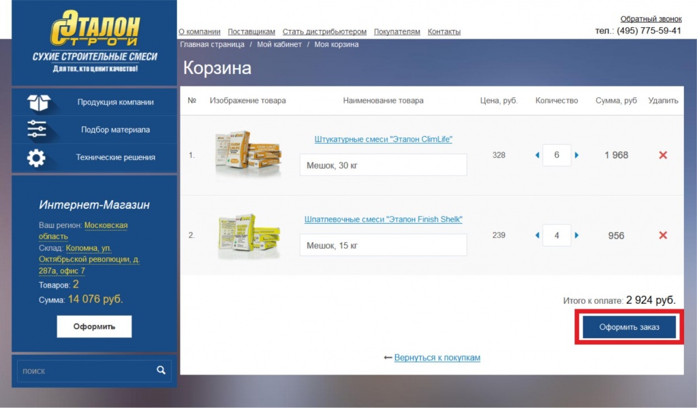Viewport: 697px width, 408px height.
Task: Open the Контакты menu link
Action: tap(444, 31)
